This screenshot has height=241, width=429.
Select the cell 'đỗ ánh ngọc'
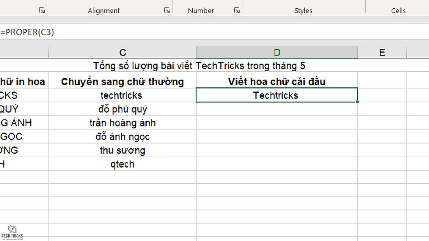(123, 136)
